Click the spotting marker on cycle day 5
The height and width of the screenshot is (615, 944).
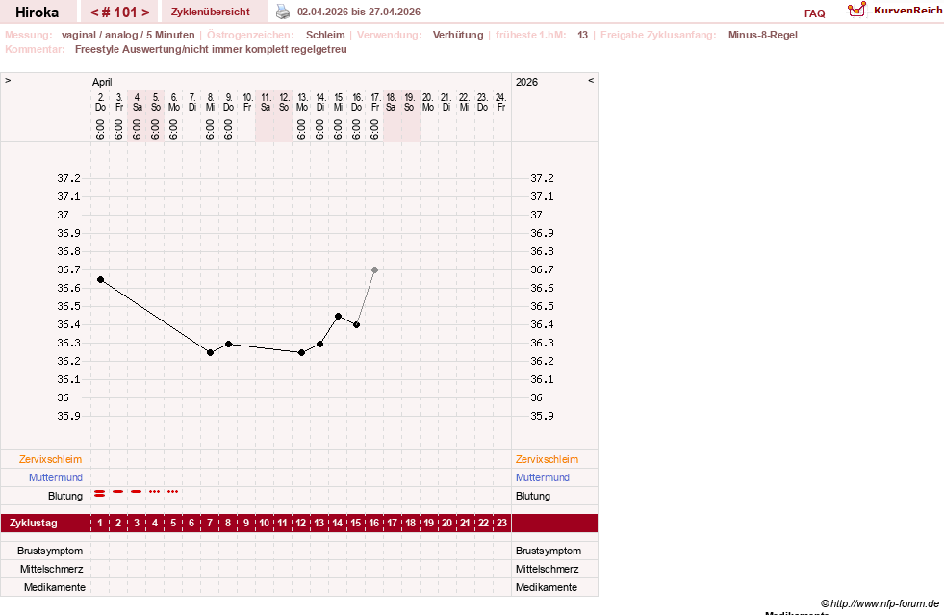pos(173,492)
